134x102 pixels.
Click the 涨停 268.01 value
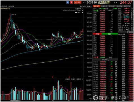coord(127,19)
